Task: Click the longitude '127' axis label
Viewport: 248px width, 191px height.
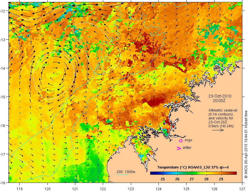Action: point(242,189)
